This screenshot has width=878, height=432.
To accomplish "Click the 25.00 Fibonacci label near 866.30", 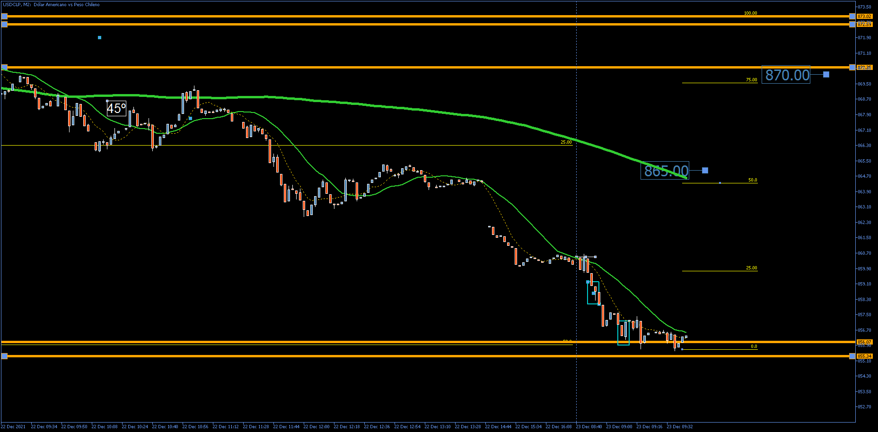I will tap(566, 142).
